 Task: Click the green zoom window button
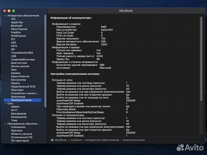[14, 11]
